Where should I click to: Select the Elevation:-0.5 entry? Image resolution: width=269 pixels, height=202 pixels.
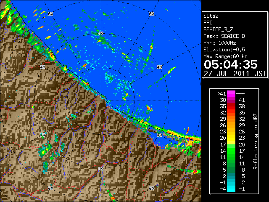click(x=224, y=50)
